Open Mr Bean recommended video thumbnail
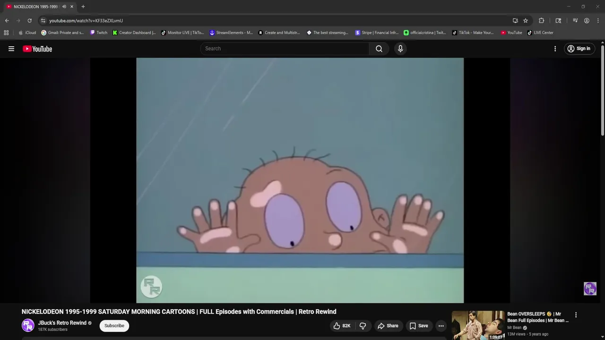The height and width of the screenshot is (340, 605). tap(478, 325)
